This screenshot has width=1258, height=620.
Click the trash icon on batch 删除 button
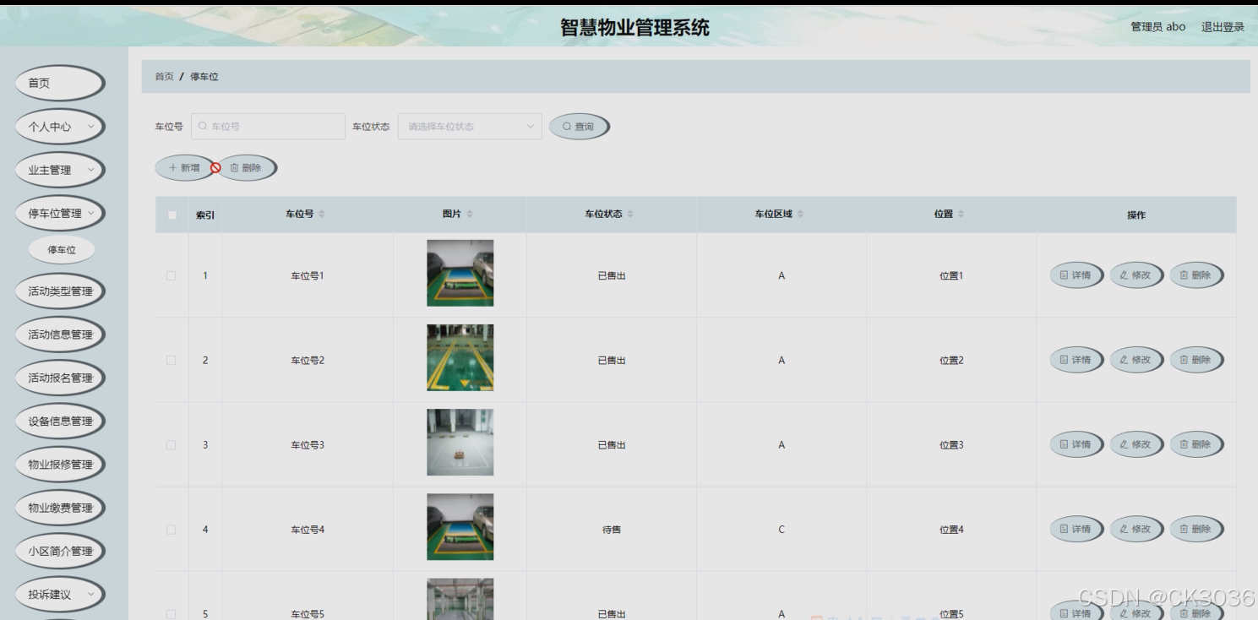tap(235, 168)
